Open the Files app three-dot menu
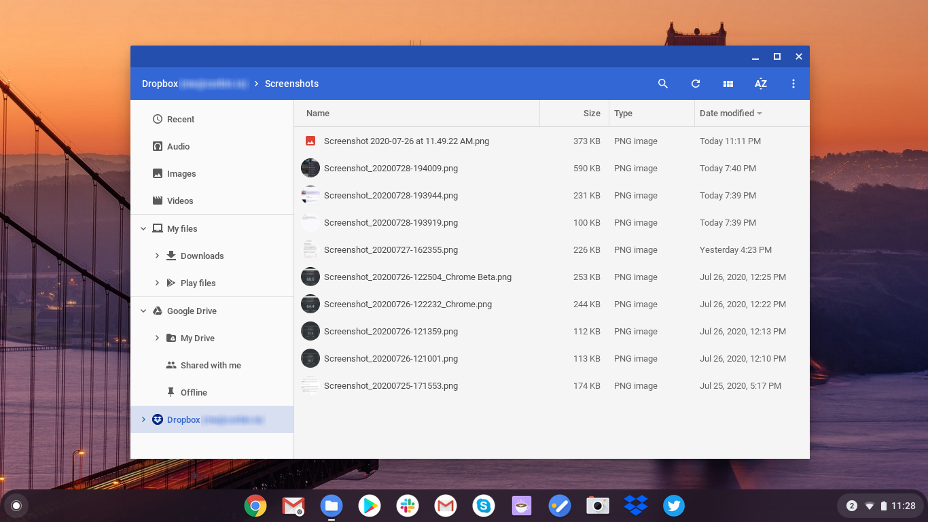Screen dimensions: 928x522 [793, 84]
